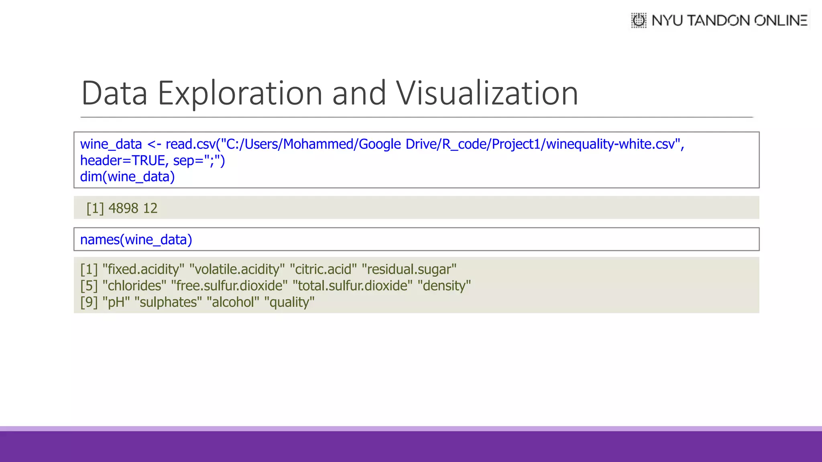Image resolution: width=822 pixels, height=462 pixels.
Task: Click the '"chlorides"' output name
Action: [x=134, y=286]
